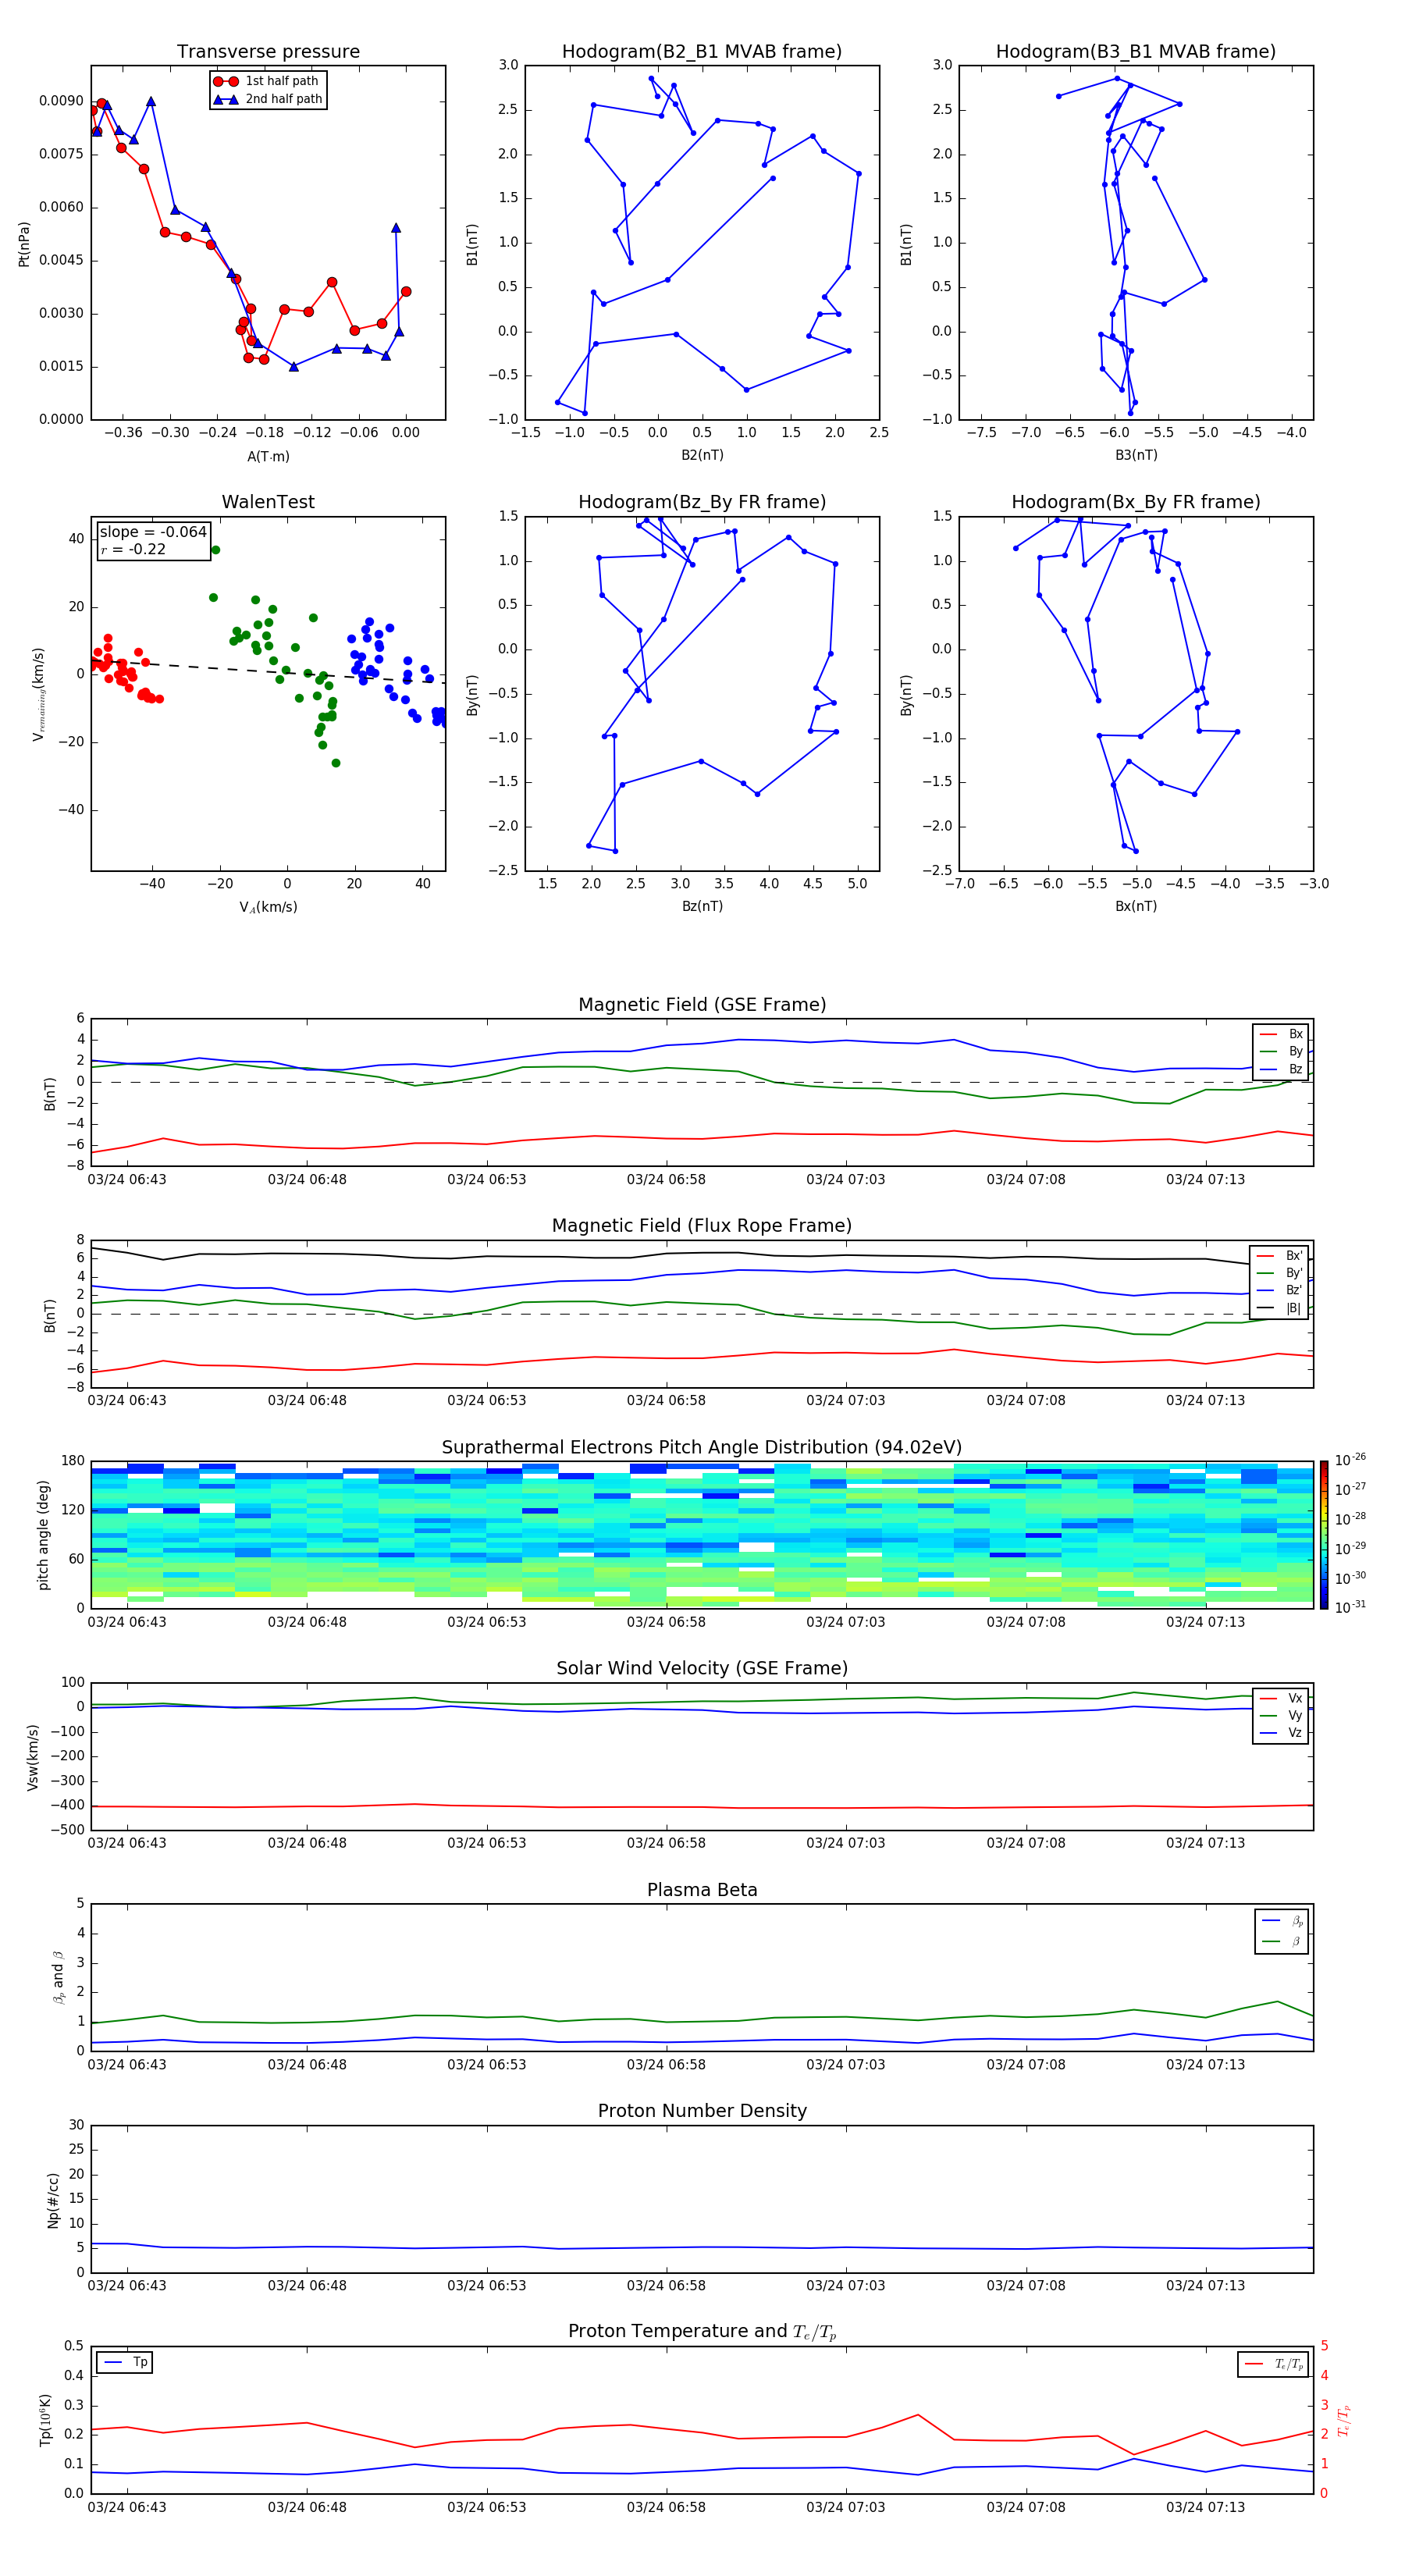Click the 'B2(nT)' x-axis label

click(702, 455)
